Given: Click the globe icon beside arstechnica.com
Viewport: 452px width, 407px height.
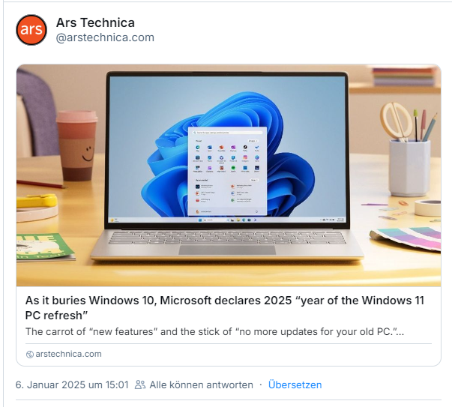Looking at the screenshot, I should [x=30, y=355].
